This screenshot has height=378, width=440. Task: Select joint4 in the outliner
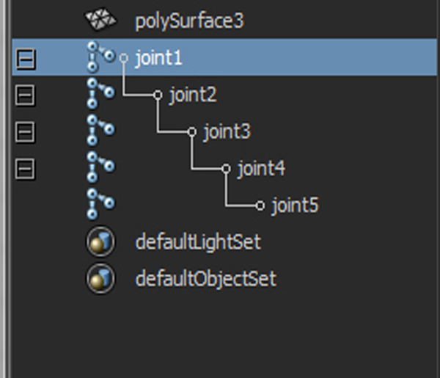pyautogui.click(x=261, y=169)
